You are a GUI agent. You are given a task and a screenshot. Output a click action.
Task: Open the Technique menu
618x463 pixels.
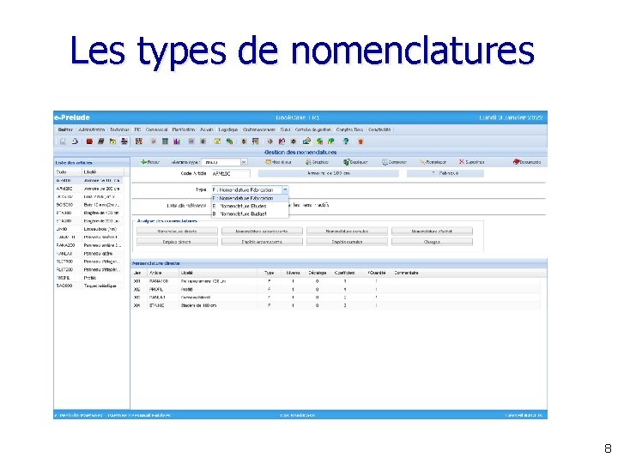click(x=119, y=129)
